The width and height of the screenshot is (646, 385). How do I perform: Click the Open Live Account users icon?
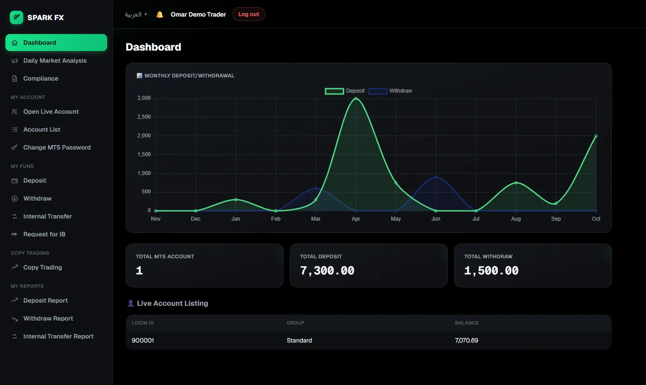tap(14, 112)
